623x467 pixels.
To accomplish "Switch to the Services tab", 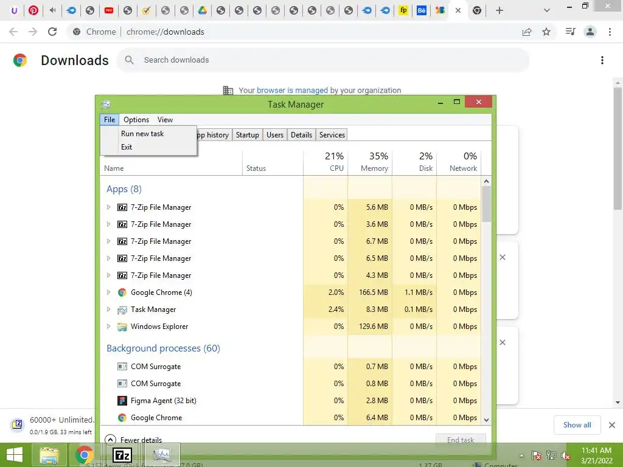I will [x=332, y=134].
